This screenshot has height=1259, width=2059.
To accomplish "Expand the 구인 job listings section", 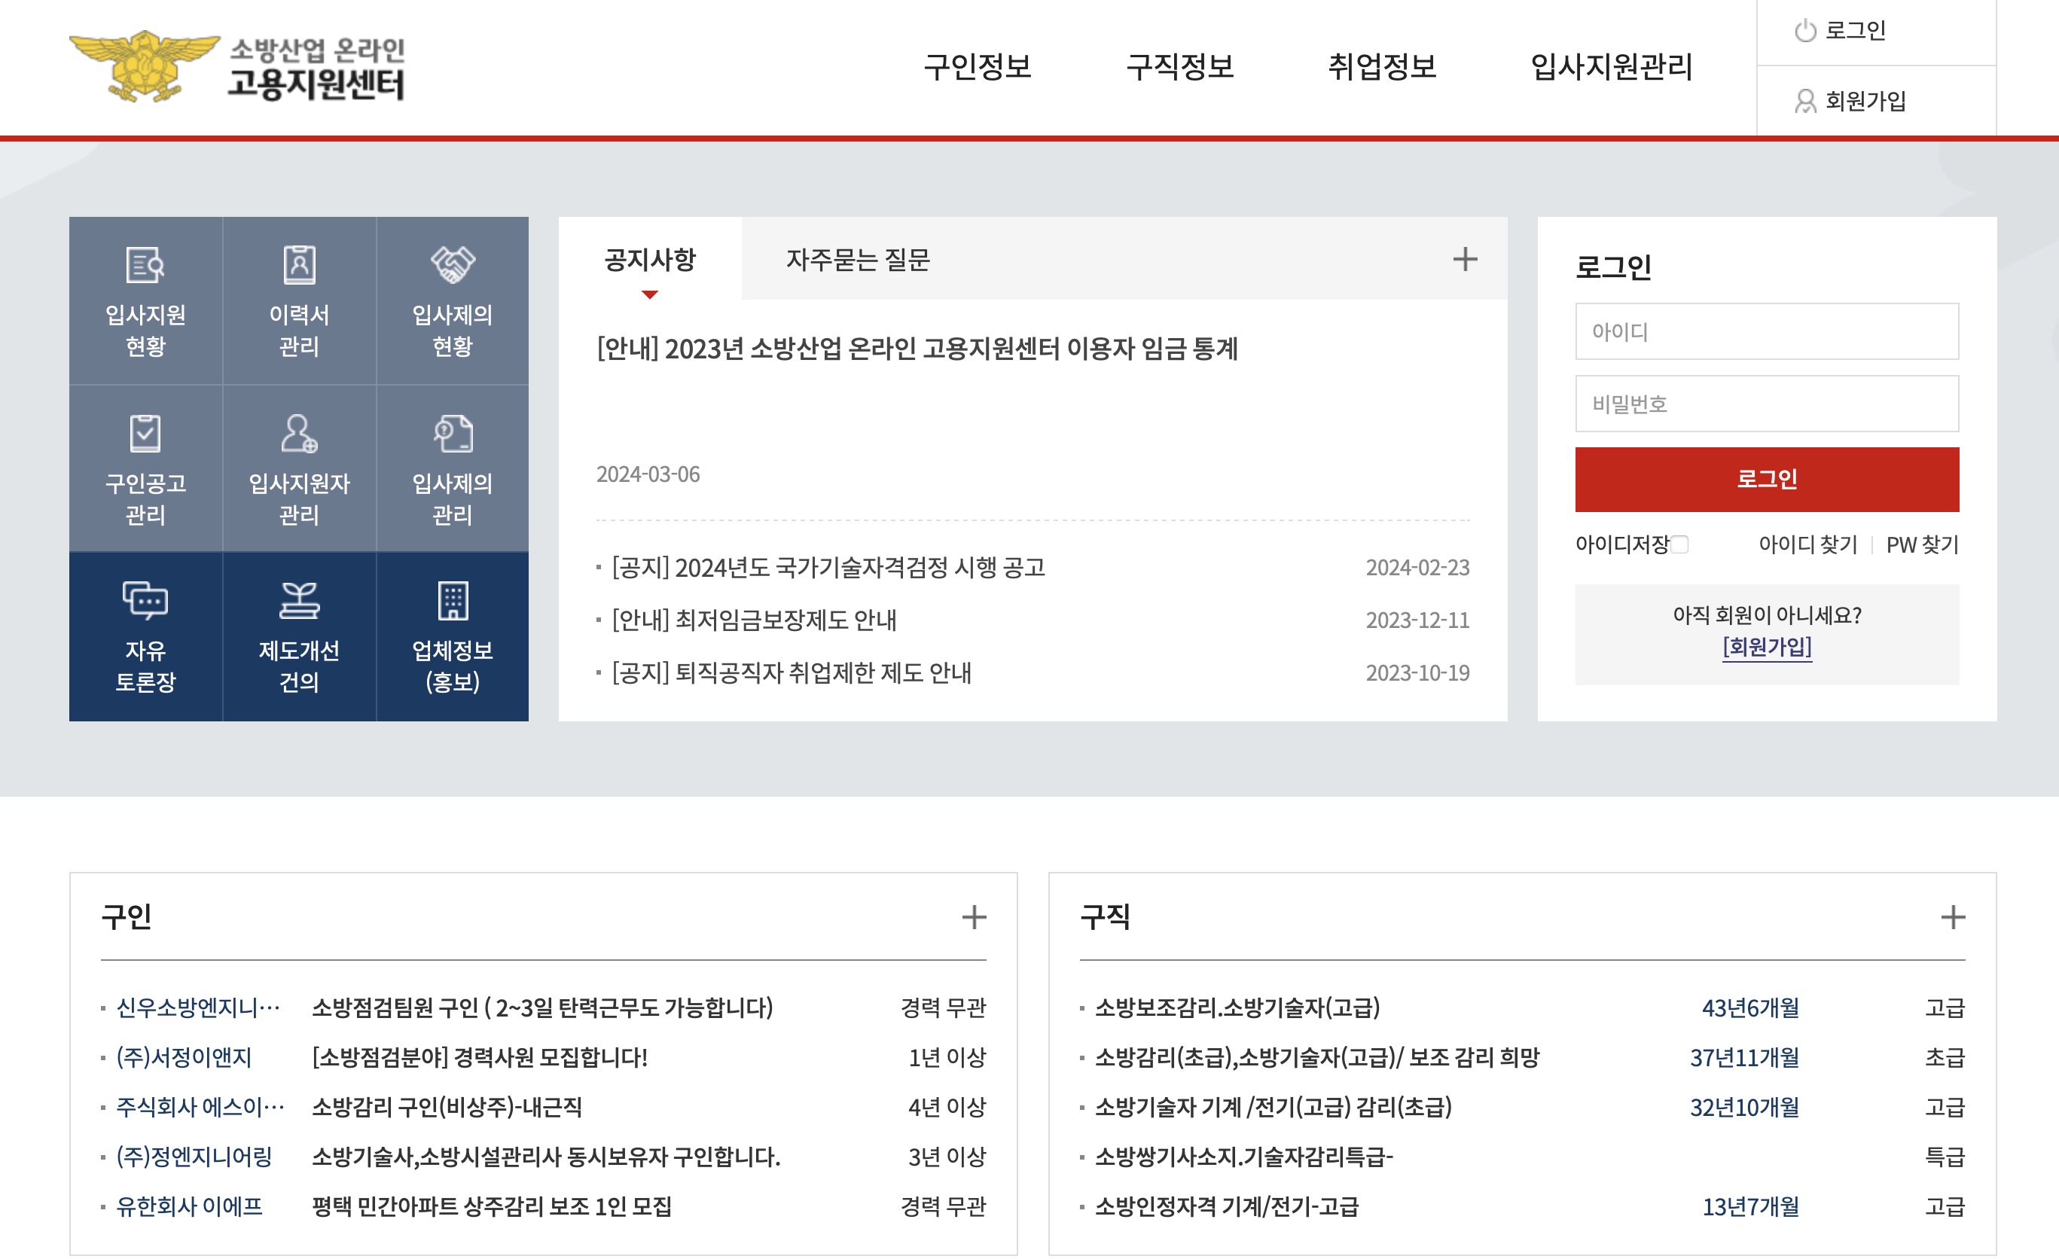I will [x=975, y=918].
